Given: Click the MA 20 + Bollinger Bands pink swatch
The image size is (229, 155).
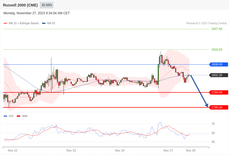Looking at the screenshot, I should [5, 23].
